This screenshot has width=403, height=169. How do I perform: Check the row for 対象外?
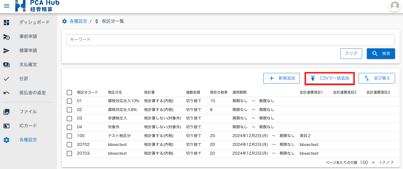[69, 127]
